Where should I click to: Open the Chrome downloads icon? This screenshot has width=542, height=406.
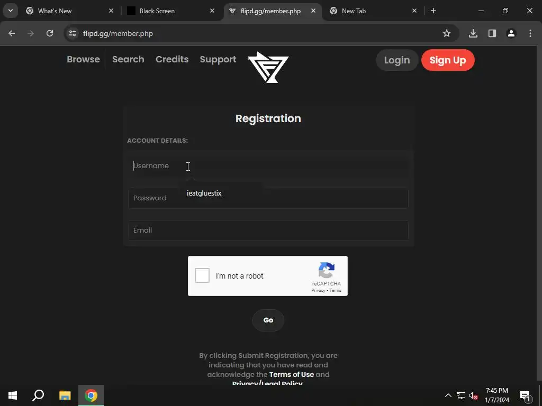[473, 33]
